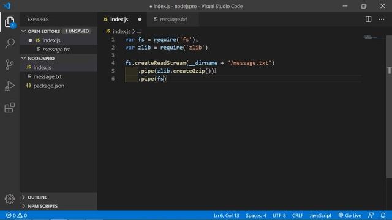
Task: Click the EXPLORER panel title
Action: coord(38,19)
